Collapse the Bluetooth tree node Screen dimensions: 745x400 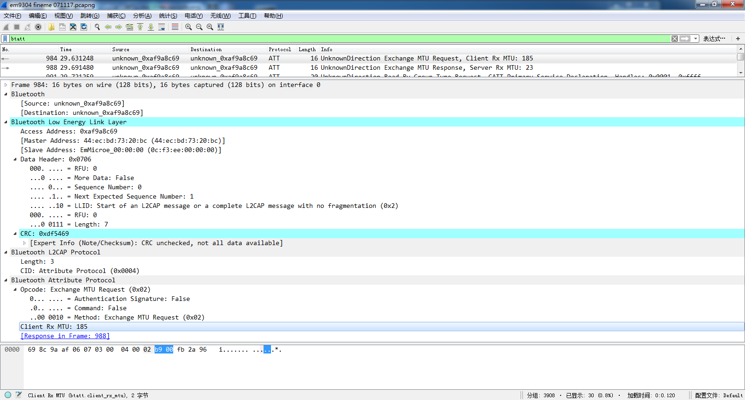6,94
